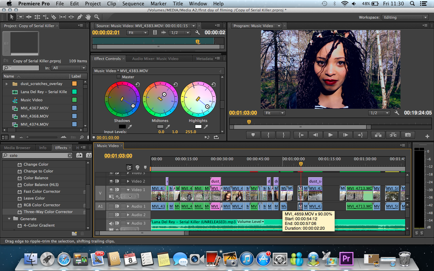Open the Clip menu
Screen dimensions: 434x271
pyautogui.click(x=112, y=4)
